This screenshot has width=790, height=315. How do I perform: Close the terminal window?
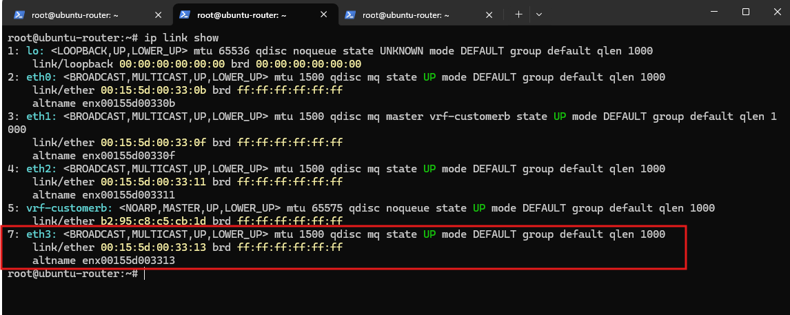(x=775, y=12)
